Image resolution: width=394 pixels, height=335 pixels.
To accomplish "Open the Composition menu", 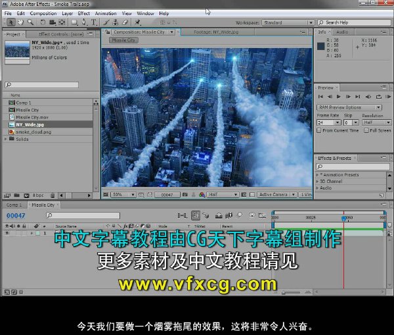I will pos(43,13).
